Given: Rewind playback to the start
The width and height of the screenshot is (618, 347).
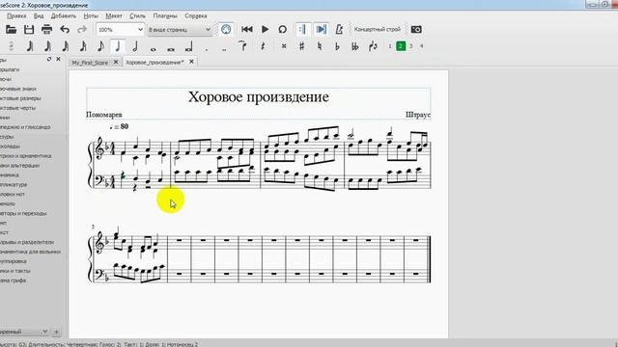Looking at the screenshot, I should point(247,29).
